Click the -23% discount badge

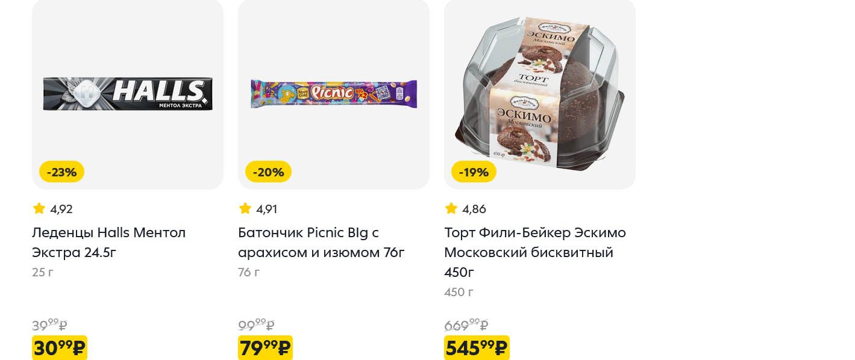pyautogui.click(x=61, y=172)
